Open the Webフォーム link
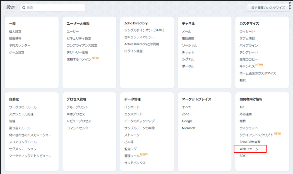Image resolution: width=293 pixels, height=174 pixels. pos(249,149)
